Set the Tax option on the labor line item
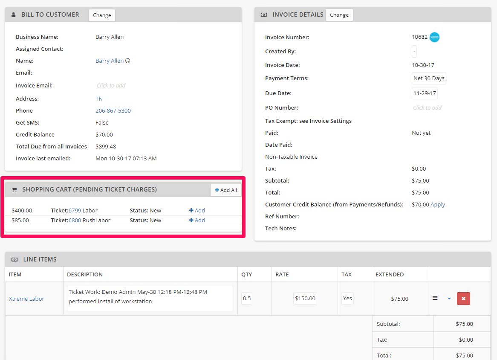The image size is (497, 360). [x=347, y=299]
